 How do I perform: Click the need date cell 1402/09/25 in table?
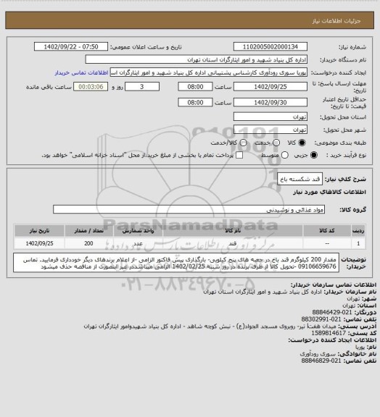(x=39, y=243)
